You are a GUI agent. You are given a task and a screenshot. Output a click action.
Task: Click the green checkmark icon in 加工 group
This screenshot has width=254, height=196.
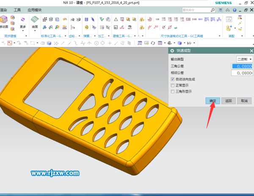pos(102,19)
